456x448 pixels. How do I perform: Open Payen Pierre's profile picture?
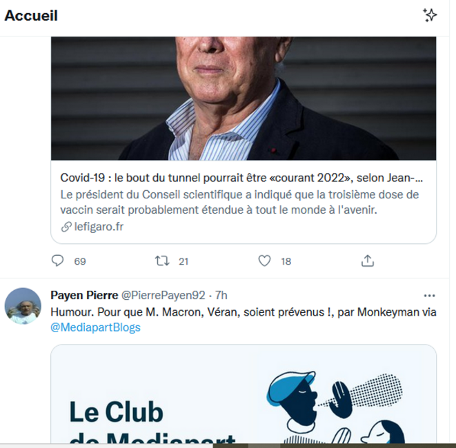[x=23, y=306]
